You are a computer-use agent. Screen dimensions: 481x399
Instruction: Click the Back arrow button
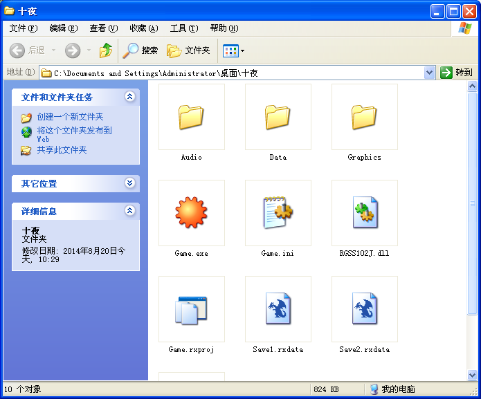pos(17,50)
